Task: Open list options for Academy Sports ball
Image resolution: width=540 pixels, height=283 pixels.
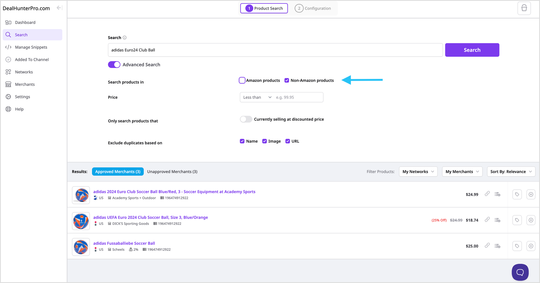Action: [497, 194]
